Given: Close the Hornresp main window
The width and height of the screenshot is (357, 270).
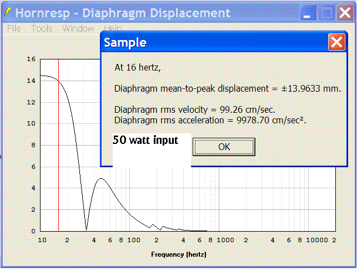Looking at the screenshot, I should pos(345,13).
